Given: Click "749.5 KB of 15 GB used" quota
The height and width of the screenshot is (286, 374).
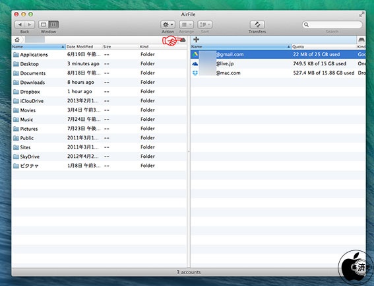Looking at the screenshot, I should pyautogui.click(x=320, y=63).
